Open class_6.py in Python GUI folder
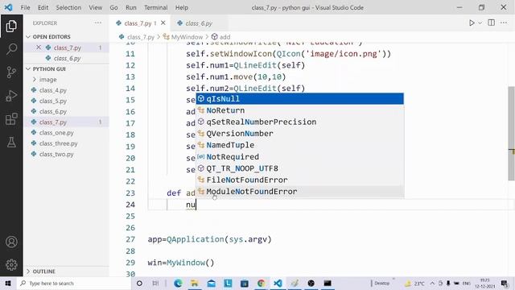 67,111
